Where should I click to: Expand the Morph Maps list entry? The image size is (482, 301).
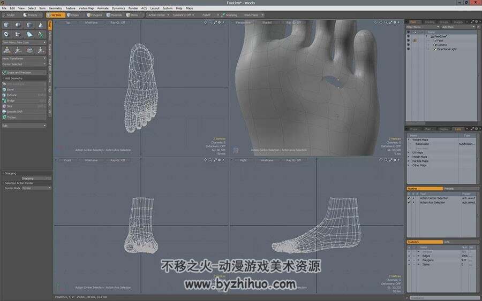409,157
